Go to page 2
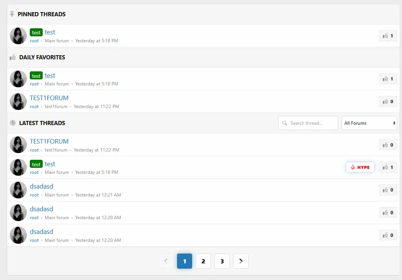 203,261
